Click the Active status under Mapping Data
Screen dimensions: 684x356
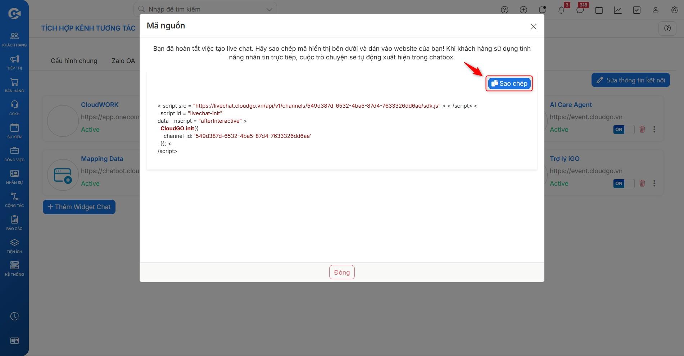click(x=90, y=184)
